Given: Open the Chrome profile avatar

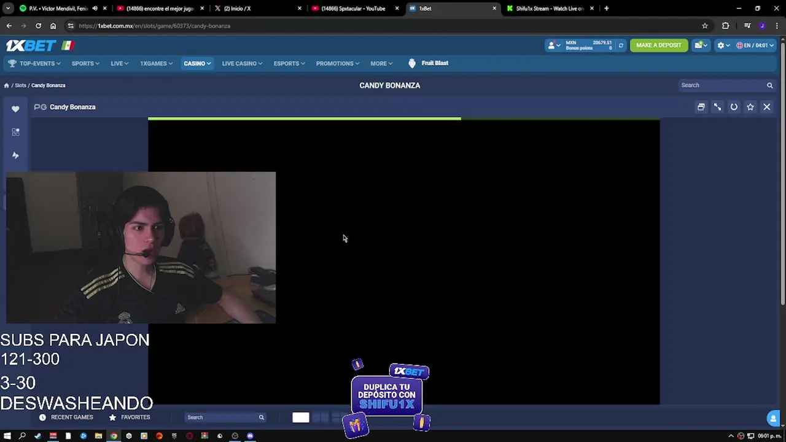Looking at the screenshot, I should point(762,26).
